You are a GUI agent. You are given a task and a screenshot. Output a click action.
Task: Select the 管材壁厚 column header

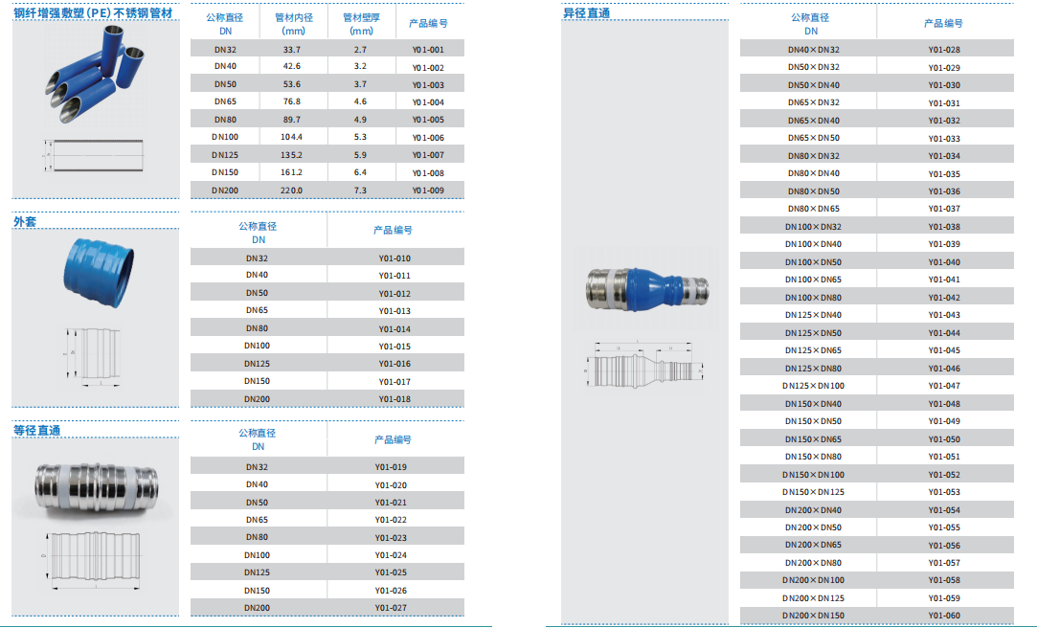361,24
